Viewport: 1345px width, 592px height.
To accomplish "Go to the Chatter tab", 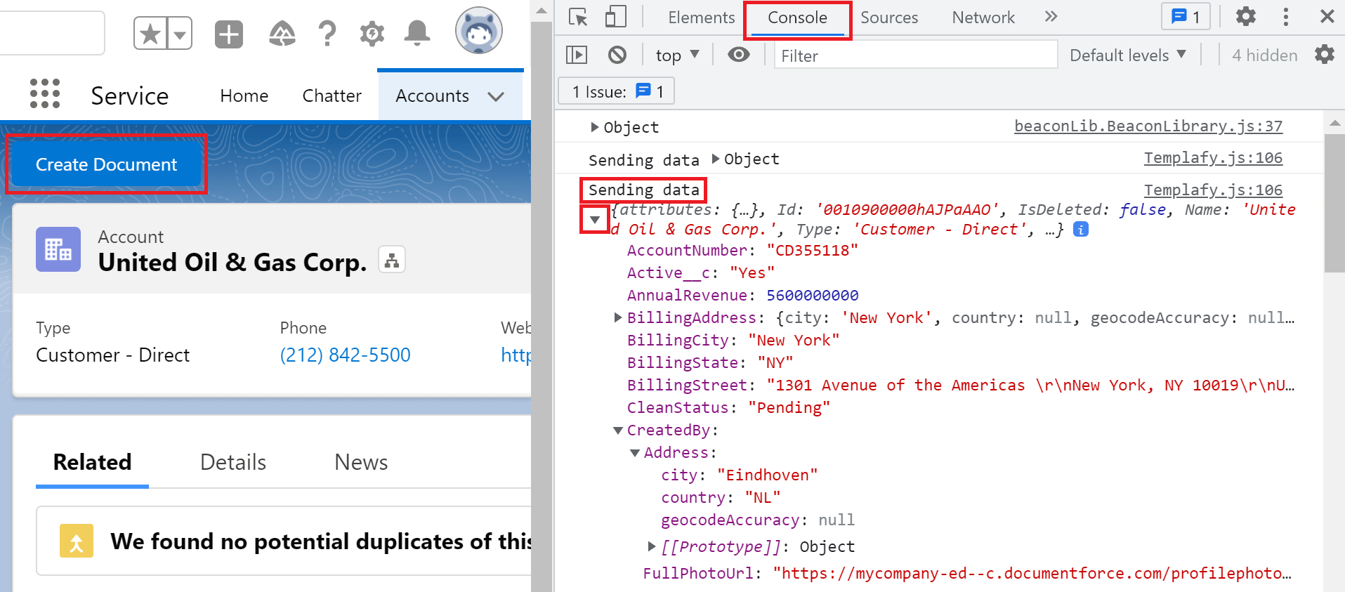I will click(332, 96).
